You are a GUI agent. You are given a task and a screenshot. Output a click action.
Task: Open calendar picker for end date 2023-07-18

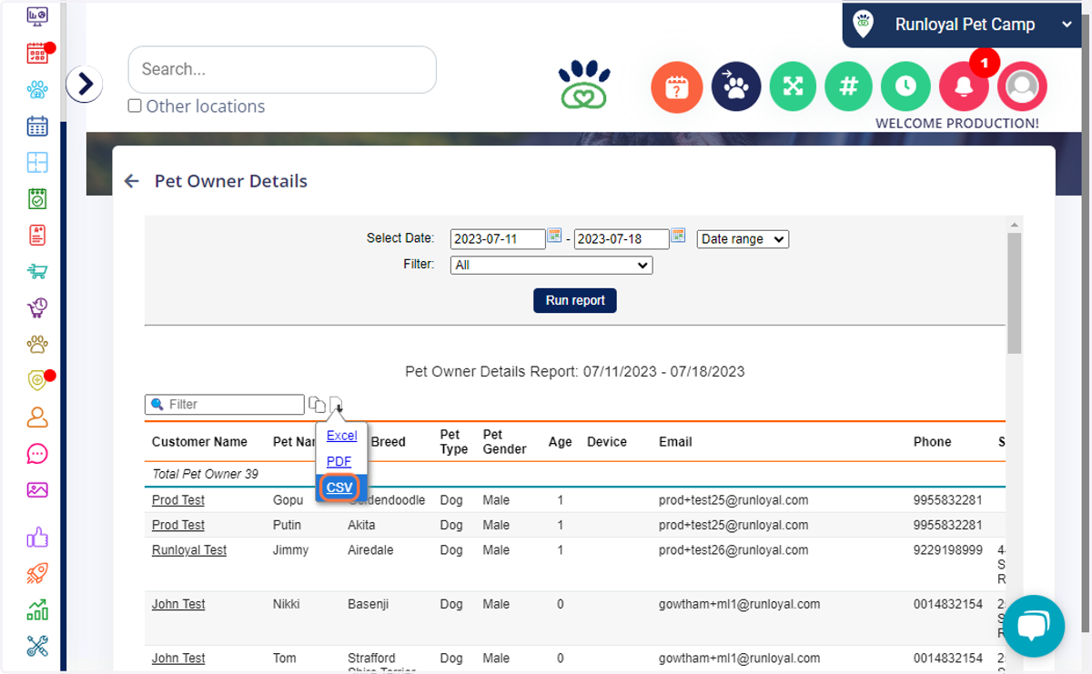point(678,236)
